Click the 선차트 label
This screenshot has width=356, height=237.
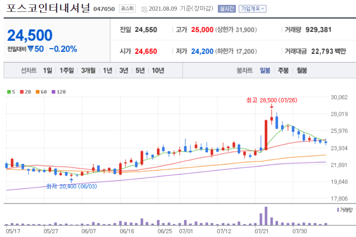pyautogui.click(x=29, y=71)
